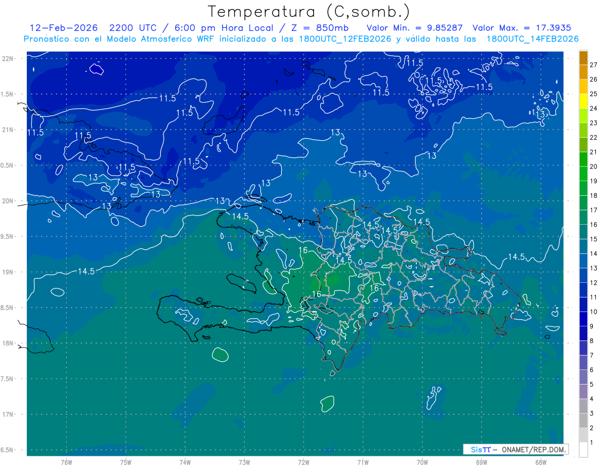Click the "20N" latitude axis label

click(x=8, y=201)
